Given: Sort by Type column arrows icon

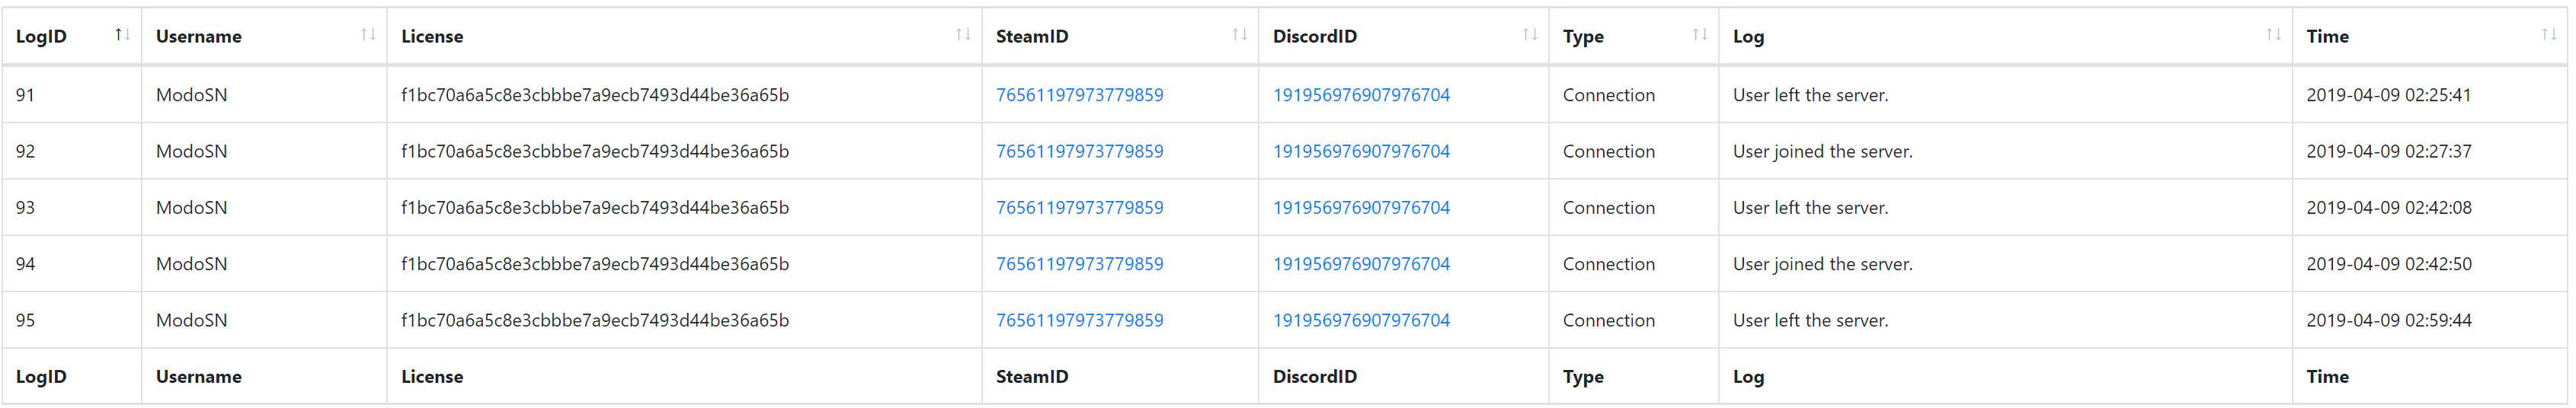Looking at the screenshot, I should coord(1699,35).
